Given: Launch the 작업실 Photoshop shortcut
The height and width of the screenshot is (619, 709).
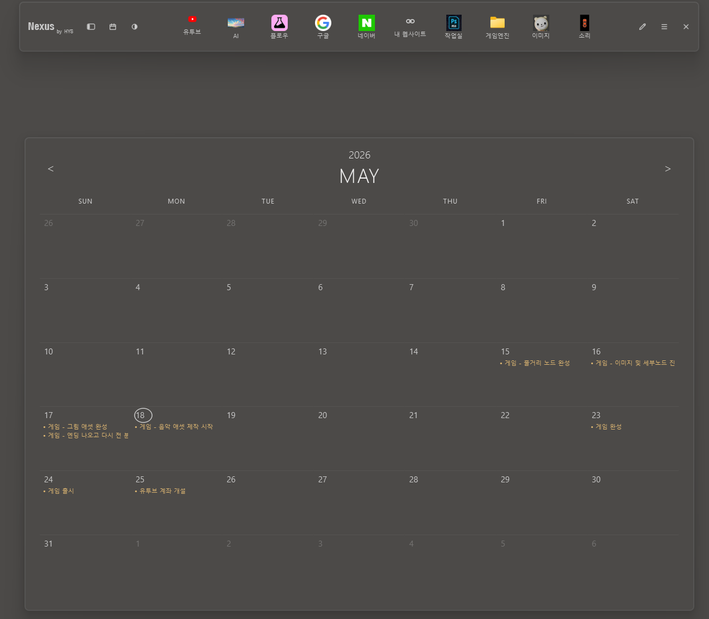Looking at the screenshot, I should (453, 27).
